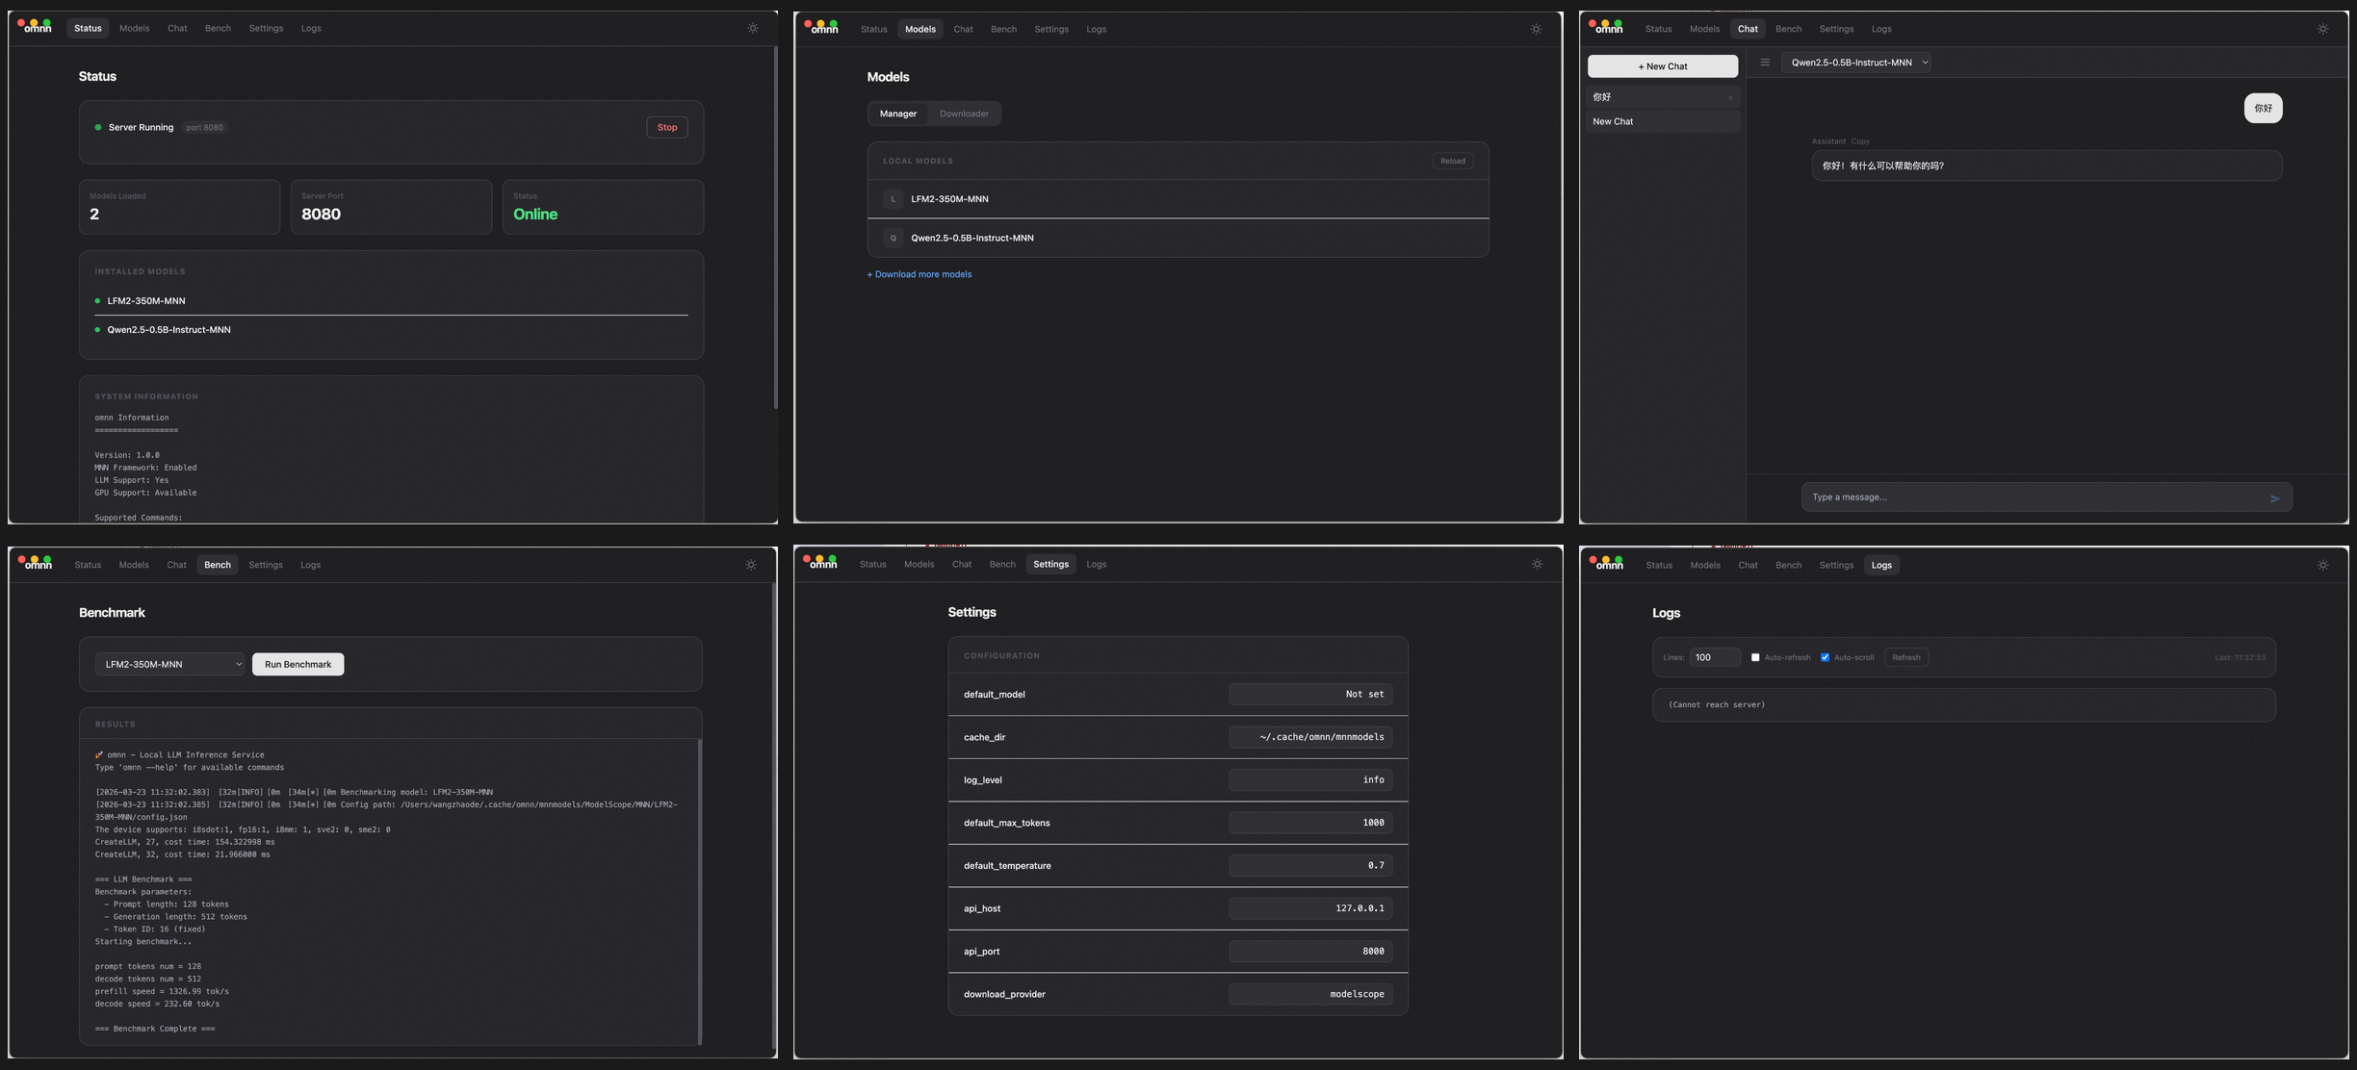Viewport: 2357px width, 1070px height.
Task: Expand the LFM2-350M-MNN dropdown in Benchmark
Action: pyautogui.click(x=170, y=664)
